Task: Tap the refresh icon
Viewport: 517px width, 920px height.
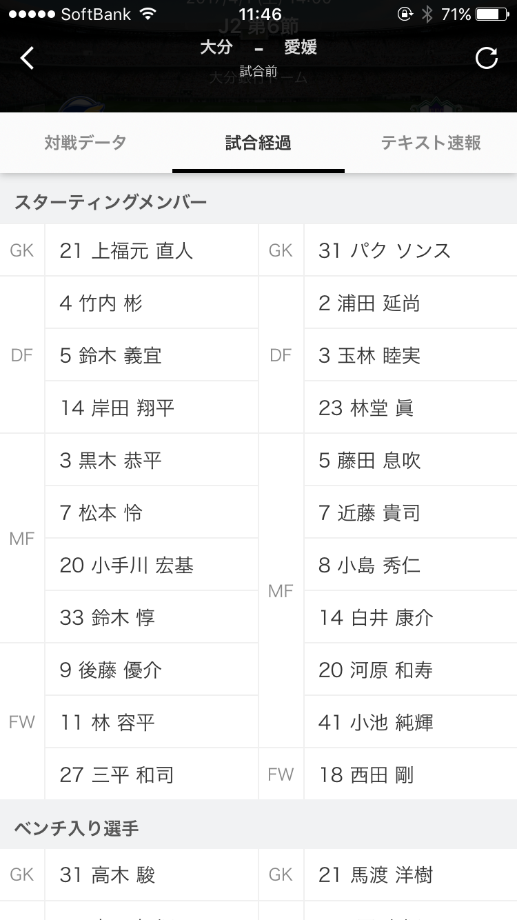Action: tap(487, 59)
